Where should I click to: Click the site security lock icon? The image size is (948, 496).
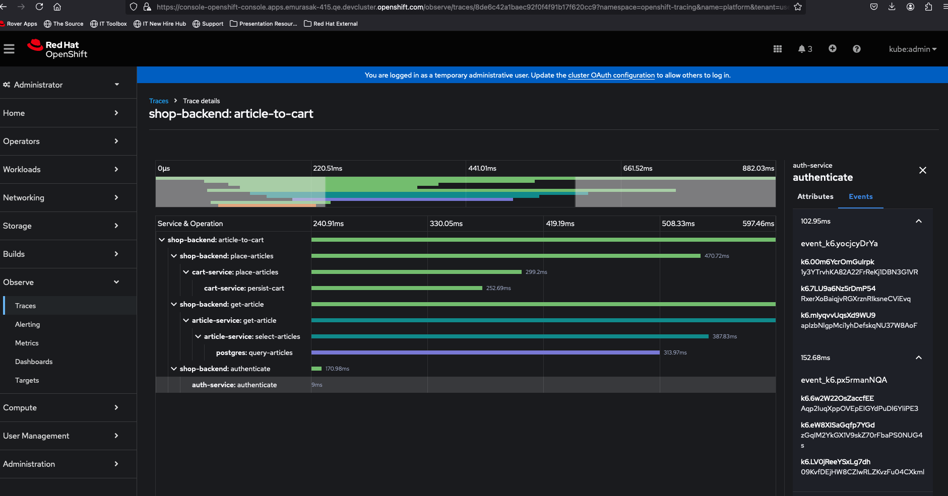147,7
